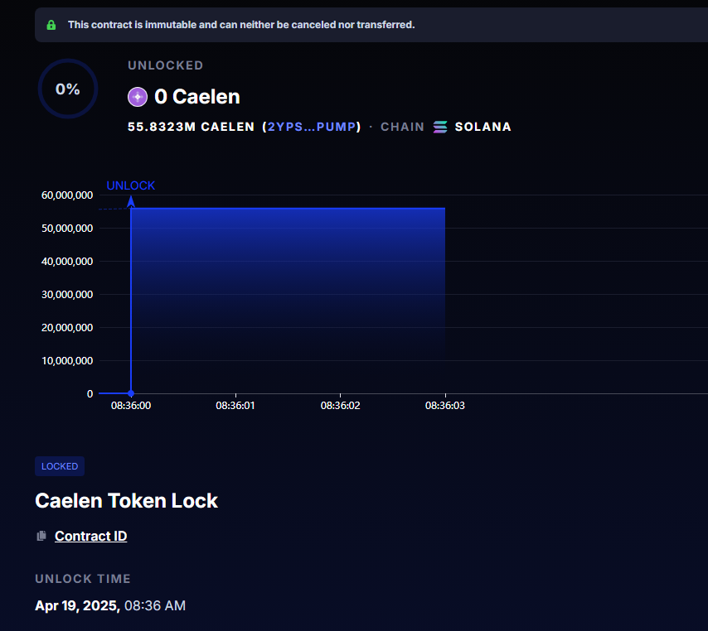Click the LOCKED status badge
708x631 pixels.
pyautogui.click(x=60, y=466)
